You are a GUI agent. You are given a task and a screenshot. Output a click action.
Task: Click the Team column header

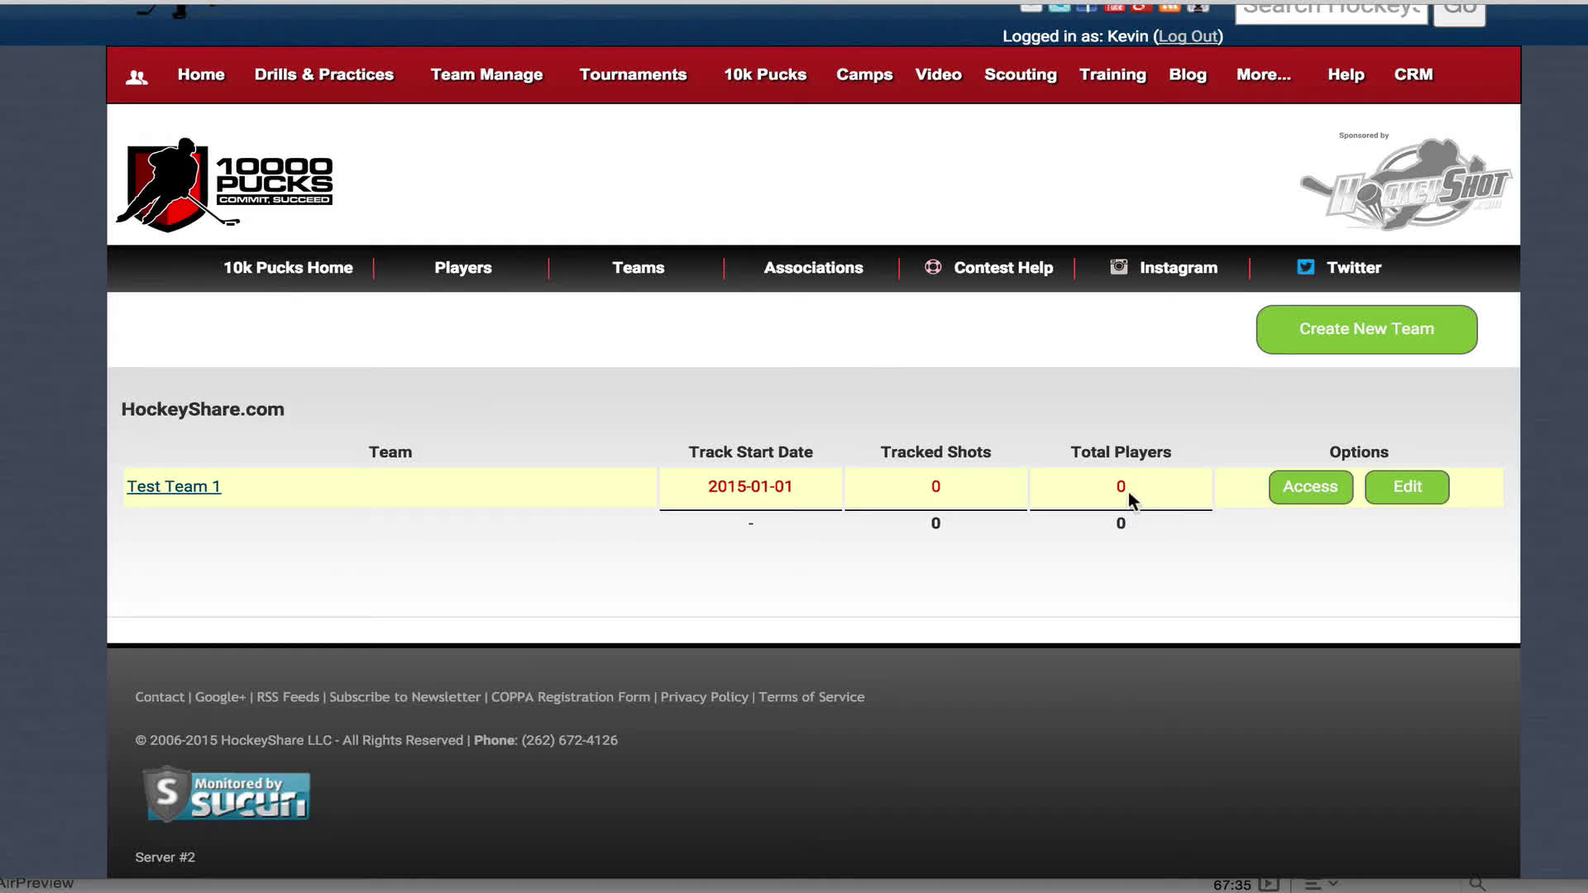point(390,452)
